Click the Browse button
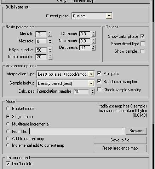155x169 pixels. tap(136, 131)
